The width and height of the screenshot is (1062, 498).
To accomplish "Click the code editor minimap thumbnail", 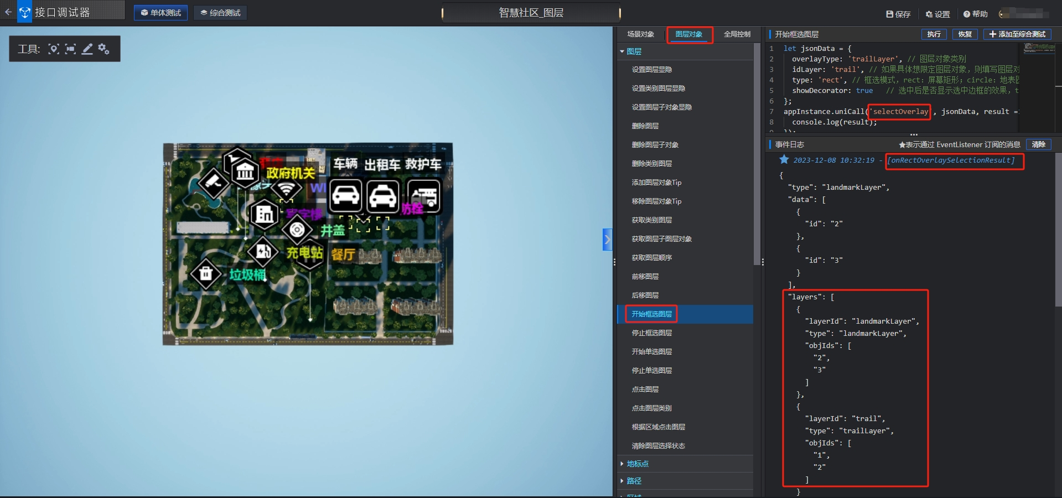I will pyautogui.click(x=1039, y=48).
